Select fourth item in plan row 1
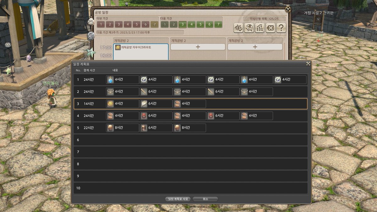 223,79
